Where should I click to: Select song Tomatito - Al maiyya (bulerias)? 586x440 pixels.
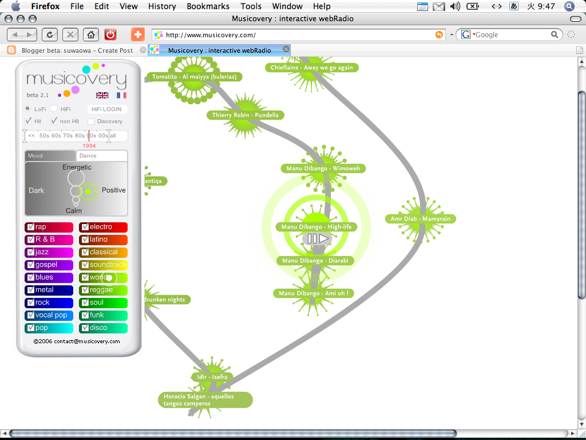click(x=194, y=77)
